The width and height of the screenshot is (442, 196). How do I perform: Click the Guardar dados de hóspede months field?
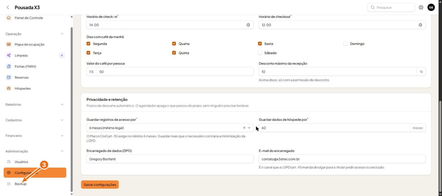coord(334,128)
